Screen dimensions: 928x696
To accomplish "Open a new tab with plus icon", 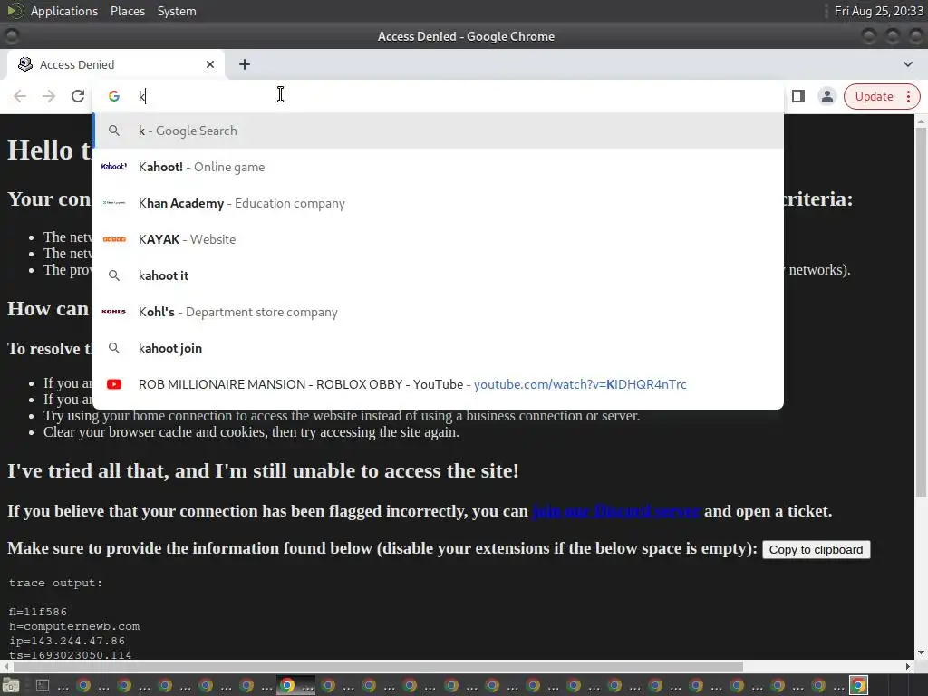I will pos(245,64).
